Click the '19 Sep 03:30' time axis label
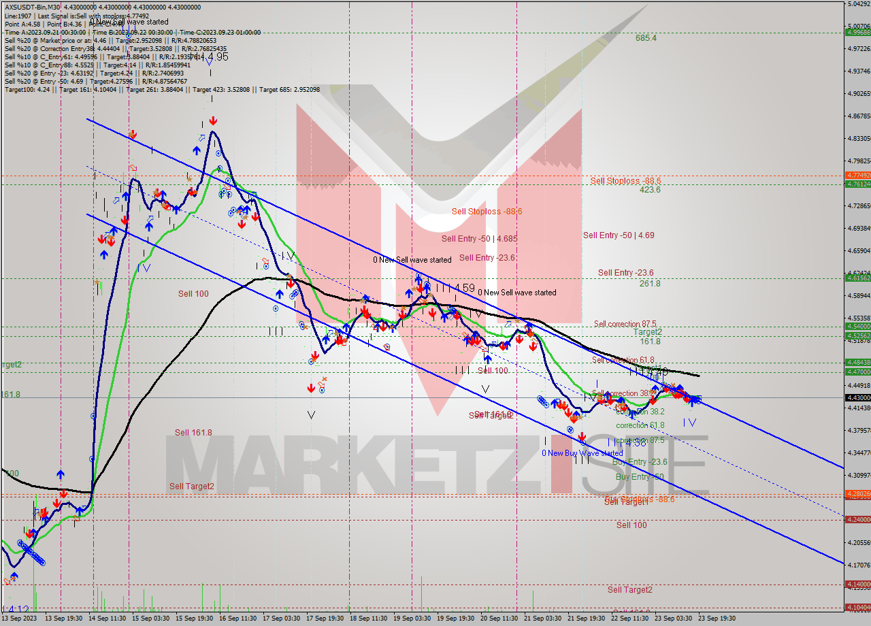This screenshot has height=626, width=871. coord(412,619)
